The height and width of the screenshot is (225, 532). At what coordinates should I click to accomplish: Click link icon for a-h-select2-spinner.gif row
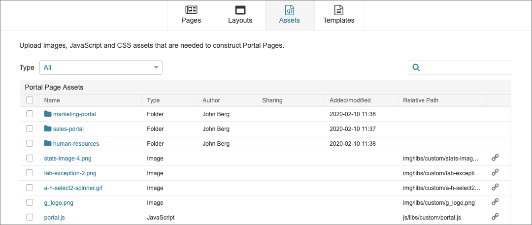click(x=495, y=188)
